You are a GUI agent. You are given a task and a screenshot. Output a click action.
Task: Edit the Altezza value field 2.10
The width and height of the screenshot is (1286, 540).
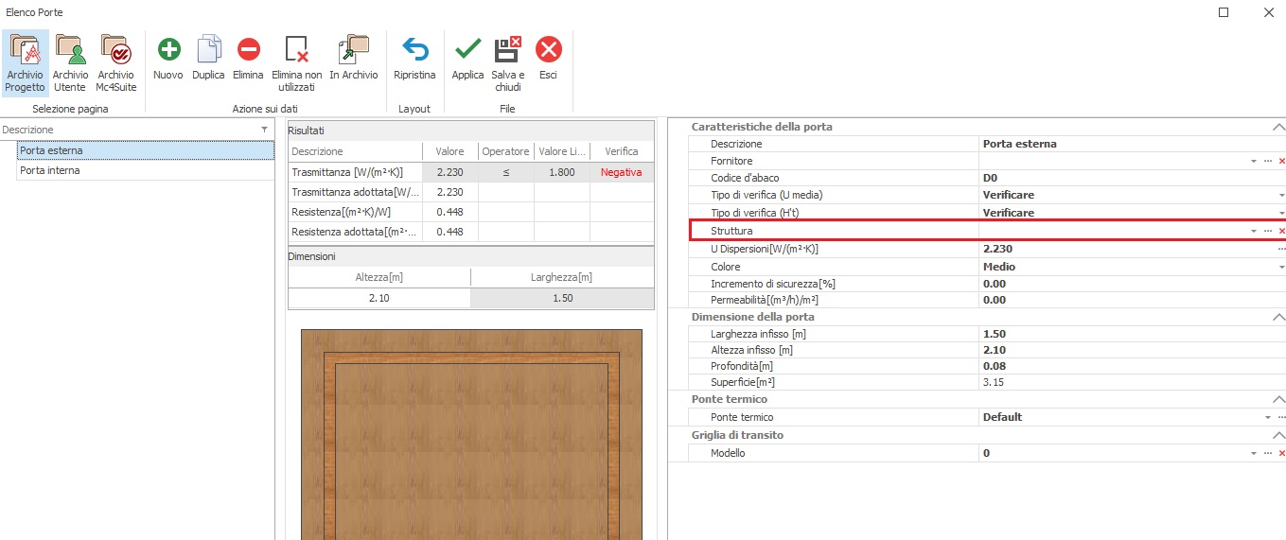point(379,298)
